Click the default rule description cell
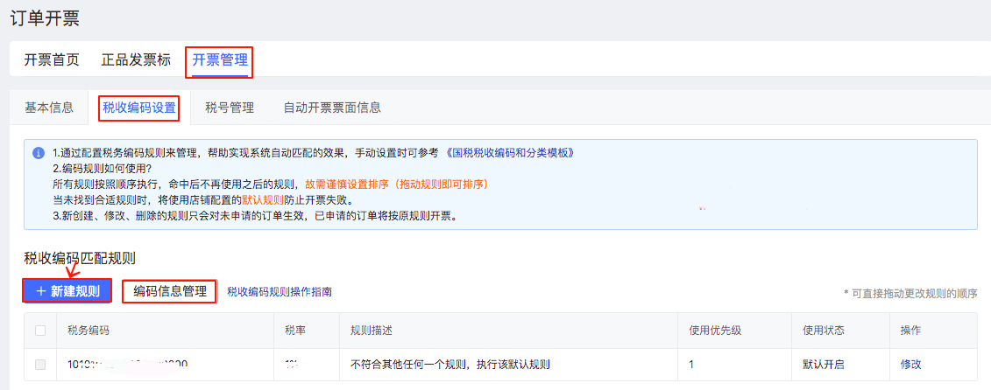Screen dimensions: 991x390 click(x=449, y=364)
